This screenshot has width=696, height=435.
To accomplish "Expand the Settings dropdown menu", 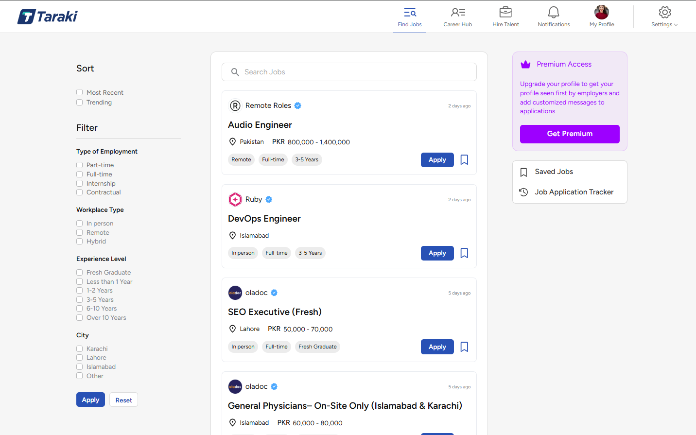I will [664, 17].
